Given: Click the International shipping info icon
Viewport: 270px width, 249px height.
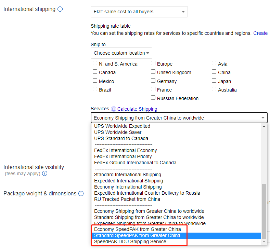Looking at the screenshot, I should pos(60,9).
